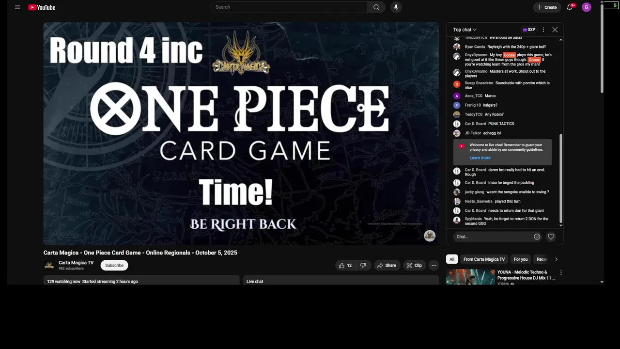This screenshot has width=620, height=349.
Task: Start voice search with the microphone icon
Action: click(x=396, y=7)
